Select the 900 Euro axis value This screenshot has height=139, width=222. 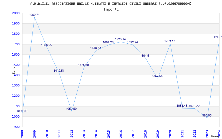click(17, 127)
